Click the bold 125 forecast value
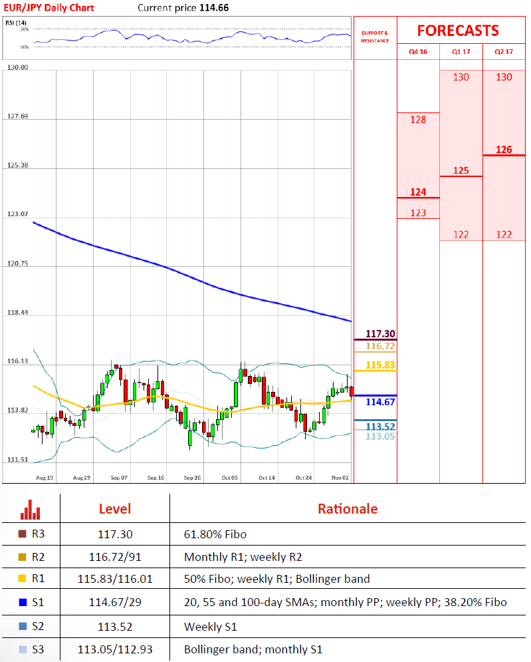This screenshot has width=531, height=662. (x=461, y=170)
